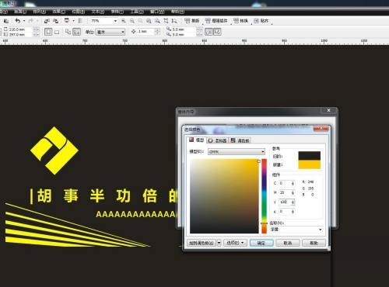
Task: Open the color model CMYK dropdown
Action: (x=237, y=151)
